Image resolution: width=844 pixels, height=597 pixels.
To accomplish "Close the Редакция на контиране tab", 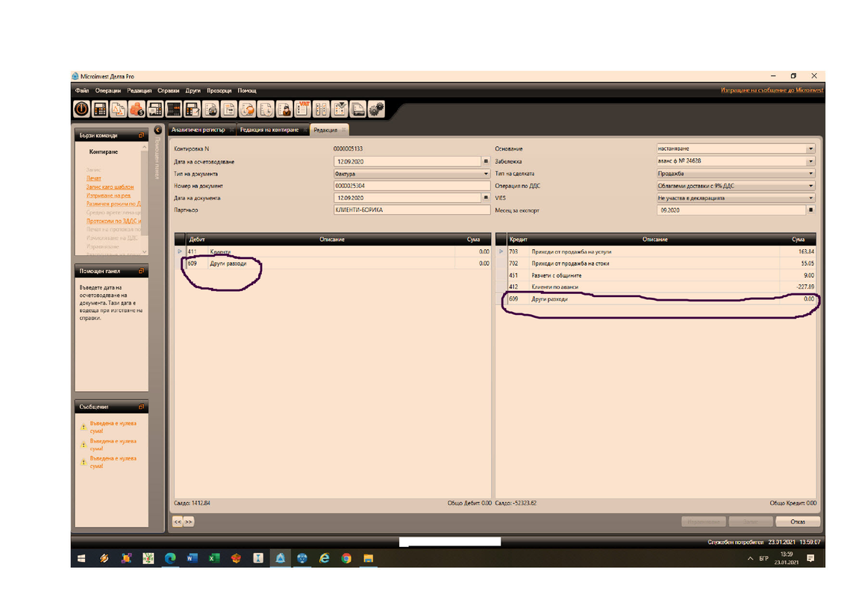I will pos(304,130).
